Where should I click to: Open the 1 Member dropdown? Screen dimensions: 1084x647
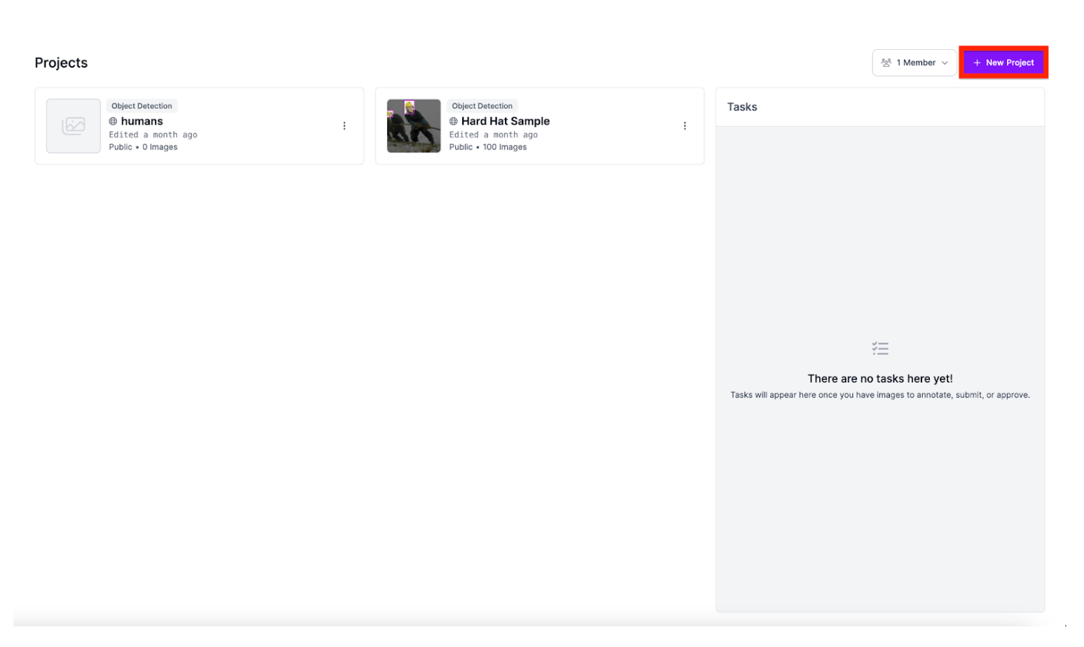click(914, 63)
